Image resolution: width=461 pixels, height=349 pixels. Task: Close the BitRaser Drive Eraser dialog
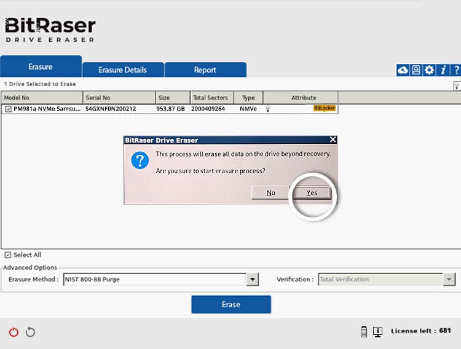[333, 139]
